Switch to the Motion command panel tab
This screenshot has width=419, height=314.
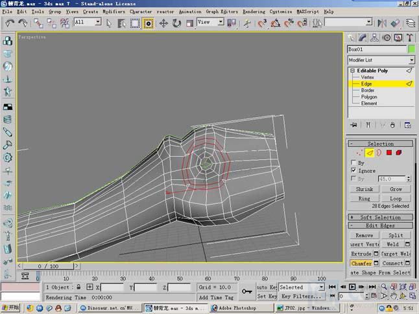click(x=387, y=38)
